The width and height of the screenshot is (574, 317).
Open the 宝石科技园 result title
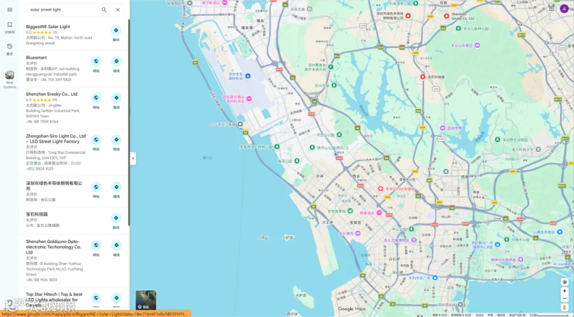(36, 214)
